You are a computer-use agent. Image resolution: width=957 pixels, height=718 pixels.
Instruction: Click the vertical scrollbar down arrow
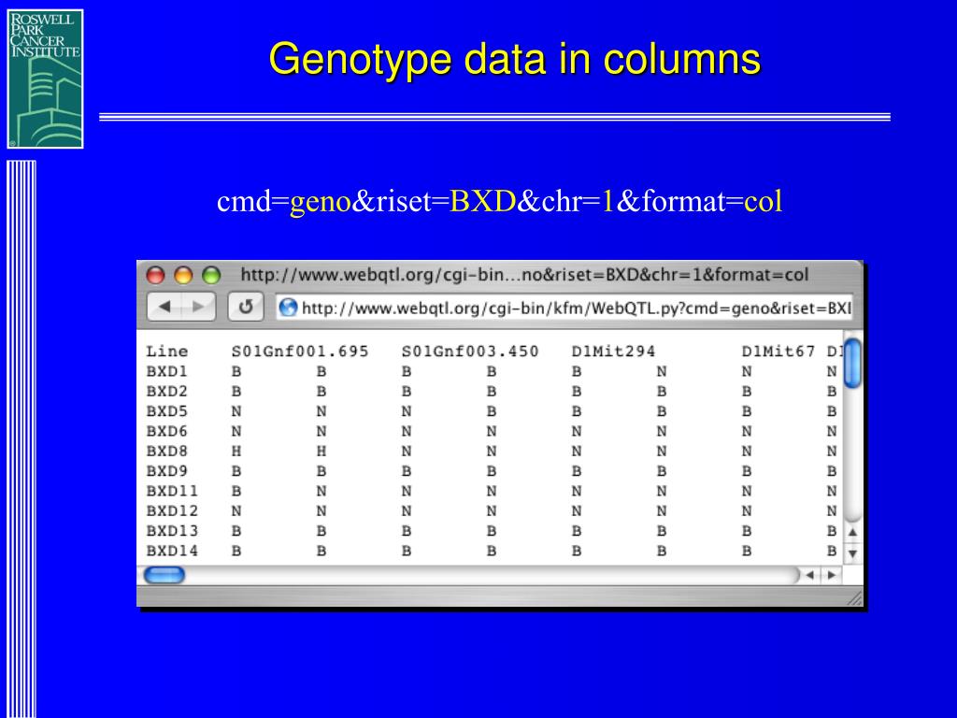(852, 553)
